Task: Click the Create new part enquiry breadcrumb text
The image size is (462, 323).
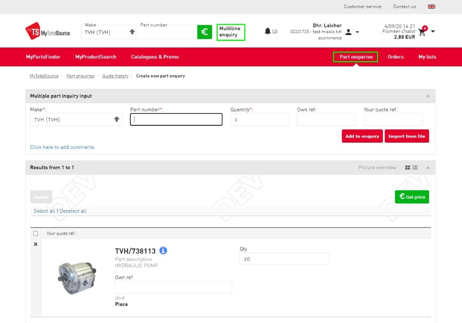Action: click(161, 76)
